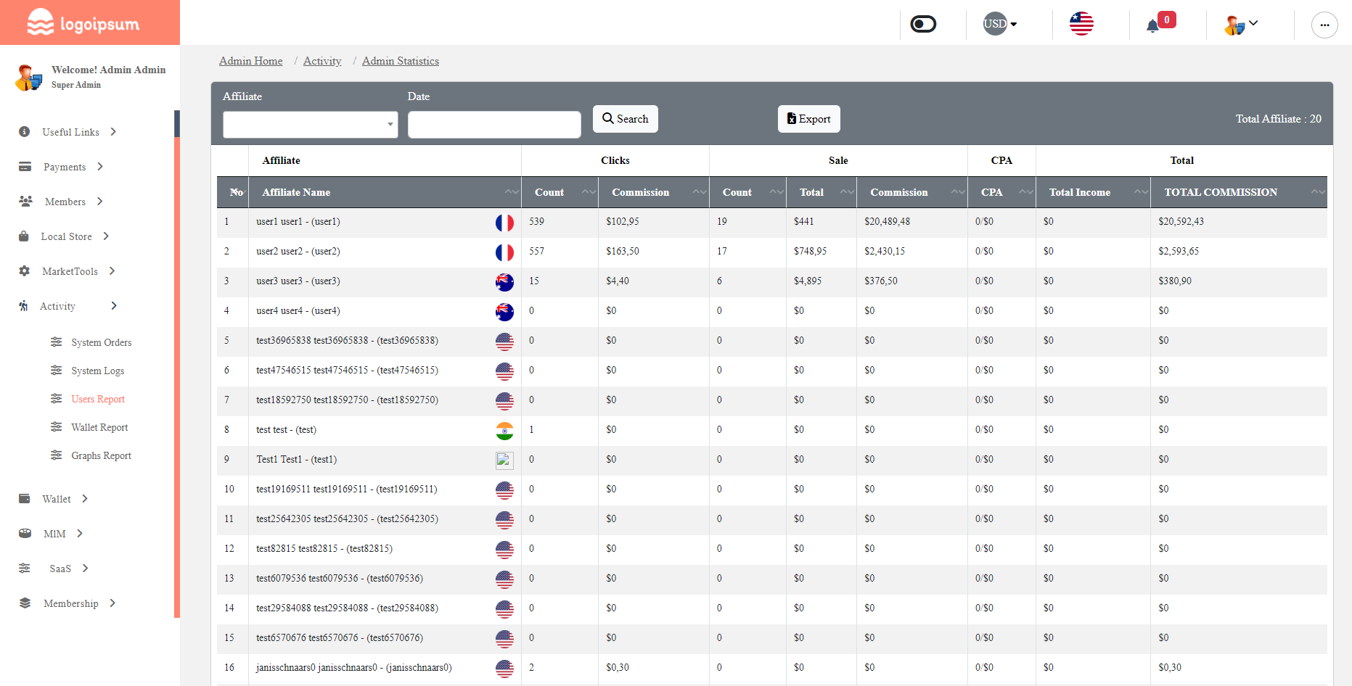Click the MarketTools gear icon

coord(25,271)
